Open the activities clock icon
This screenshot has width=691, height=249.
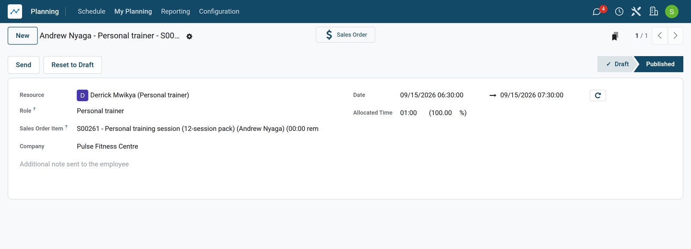(619, 12)
